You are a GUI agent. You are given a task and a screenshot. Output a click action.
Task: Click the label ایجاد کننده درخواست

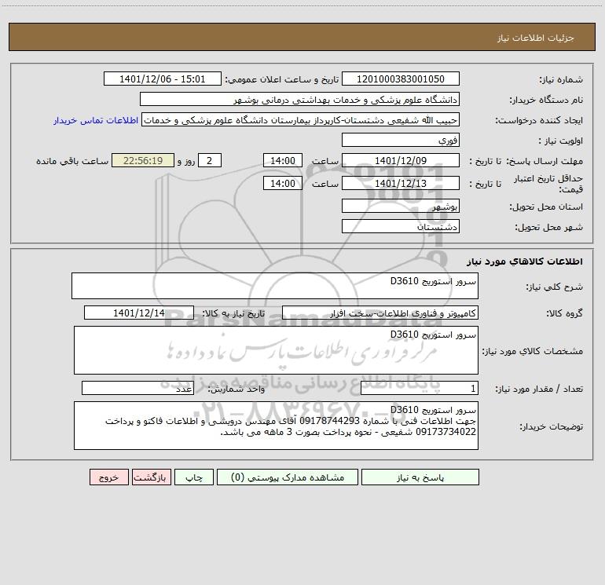click(539, 120)
